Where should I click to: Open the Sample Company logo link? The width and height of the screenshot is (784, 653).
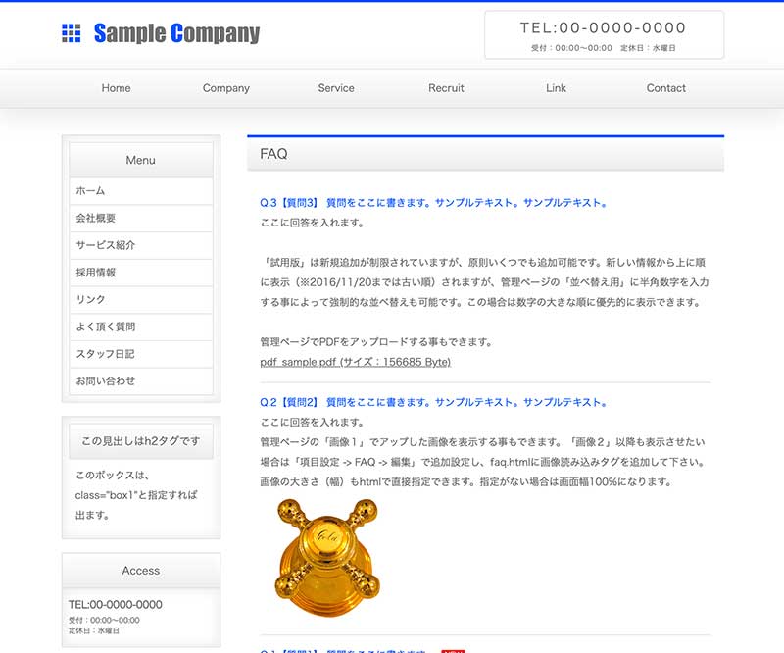pyautogui.click(x=161, y=33)
